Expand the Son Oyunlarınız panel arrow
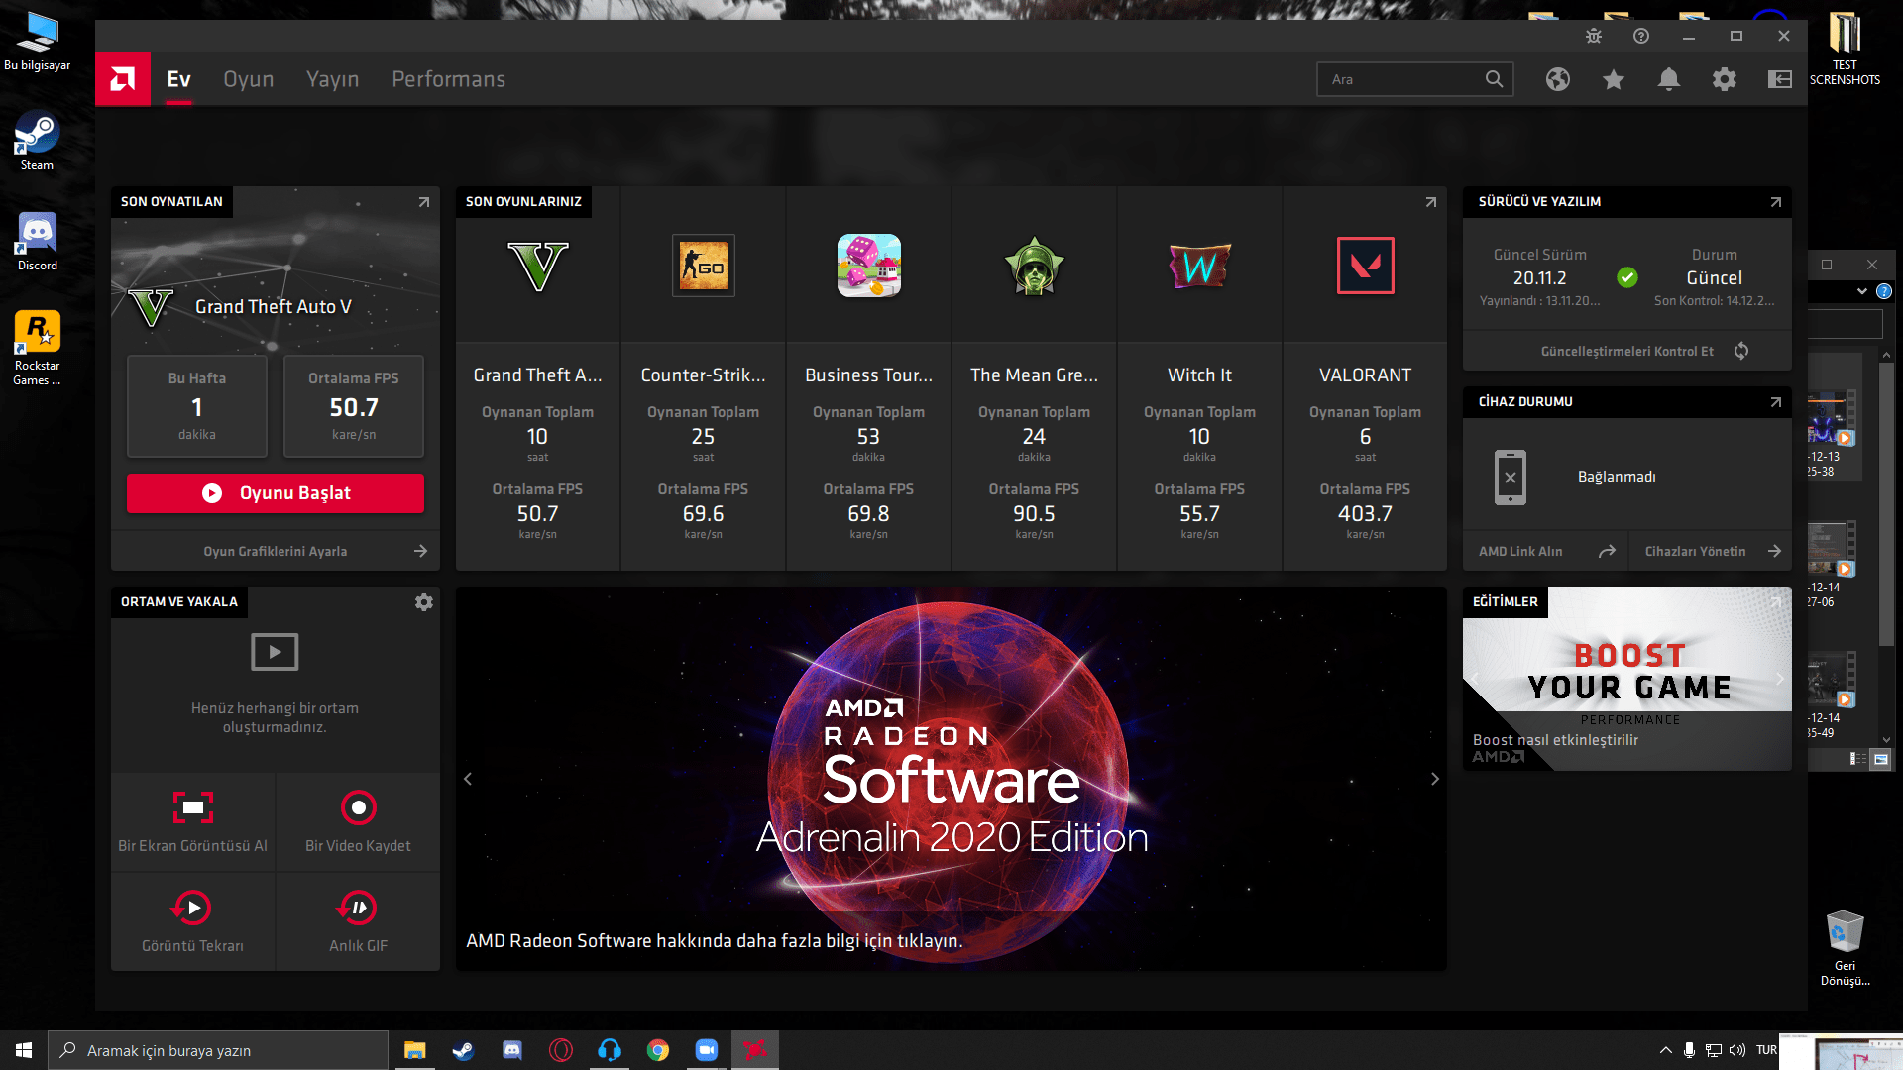Screen dimensions: 1903x1070 pyautogui.click(x=1430, y=202)
